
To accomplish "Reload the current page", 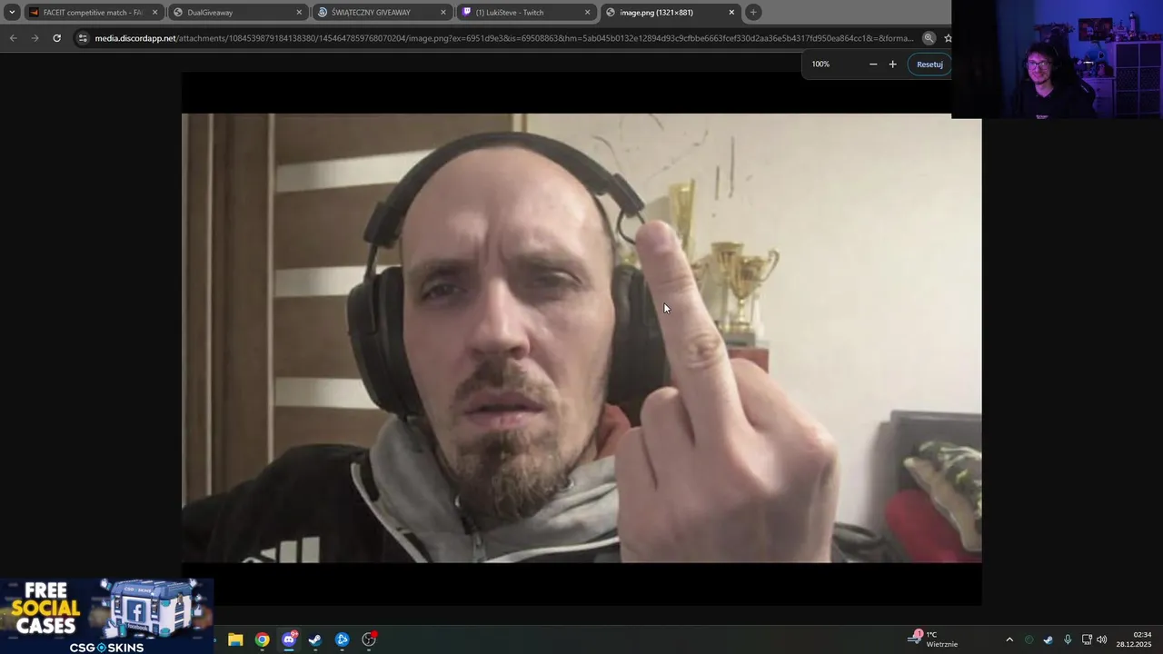I will (x=56, y=38).
